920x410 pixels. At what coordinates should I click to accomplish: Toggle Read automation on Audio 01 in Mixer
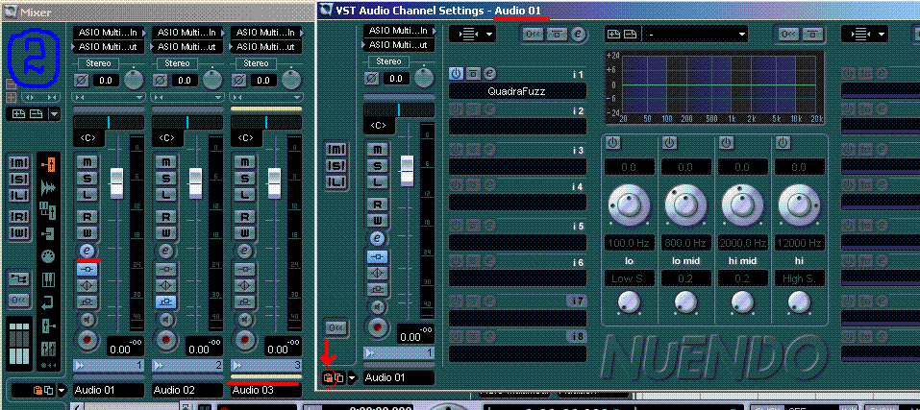tap(87, 218)
